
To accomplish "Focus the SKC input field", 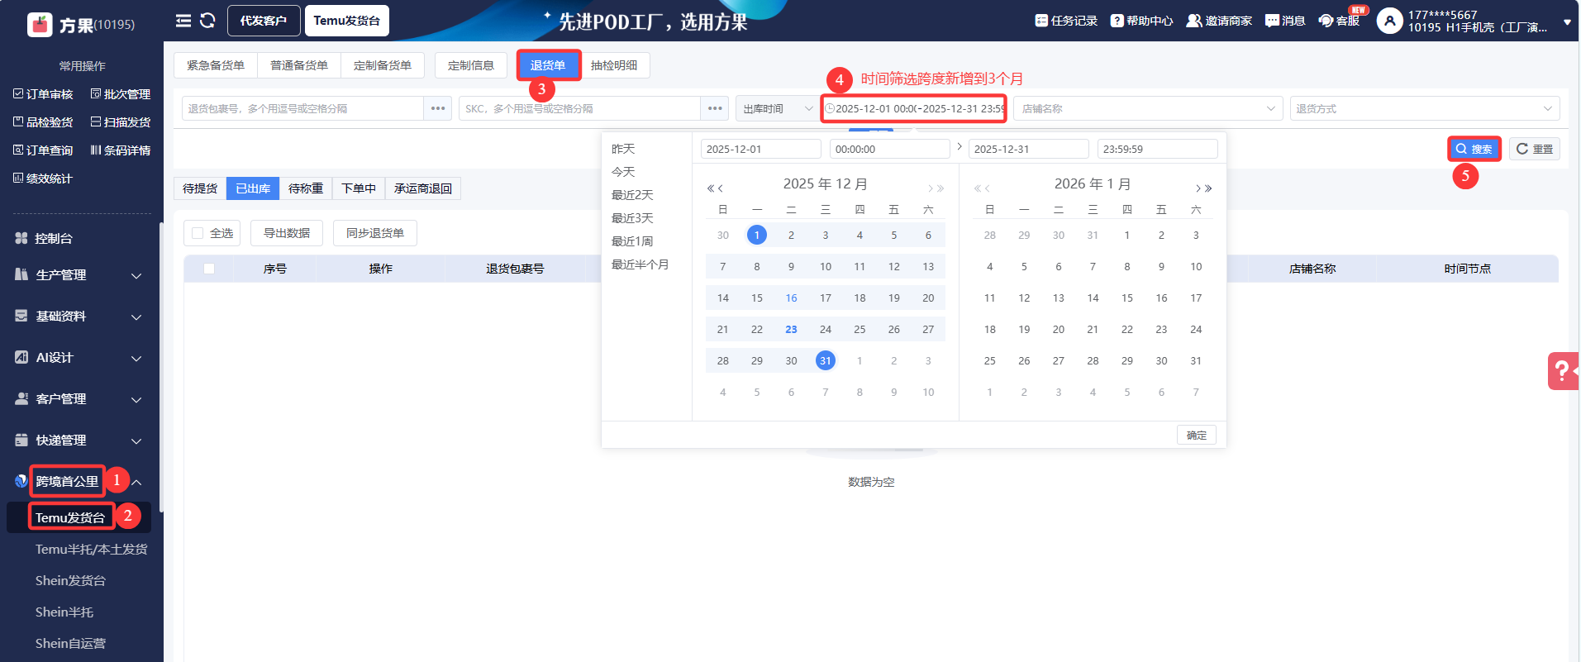I will click(579, 108).
